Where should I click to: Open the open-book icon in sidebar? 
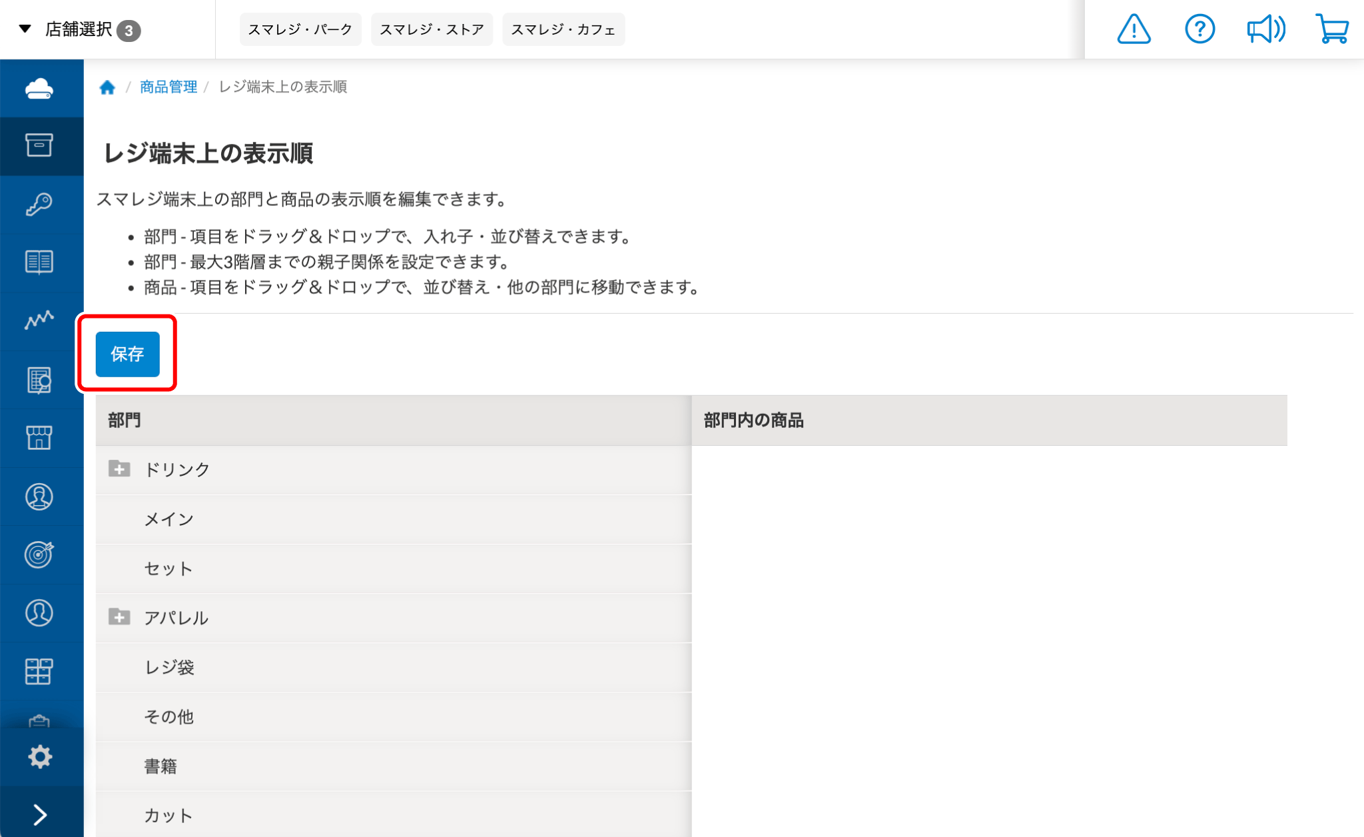pos(39,262)
